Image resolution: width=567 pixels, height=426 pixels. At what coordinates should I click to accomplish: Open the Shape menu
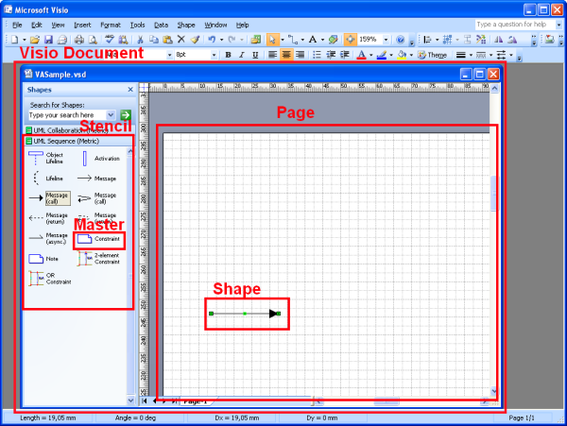tap(186, 25)
